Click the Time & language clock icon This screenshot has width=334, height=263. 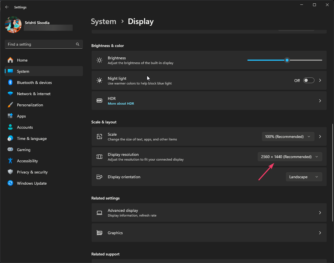pos(10,138)
